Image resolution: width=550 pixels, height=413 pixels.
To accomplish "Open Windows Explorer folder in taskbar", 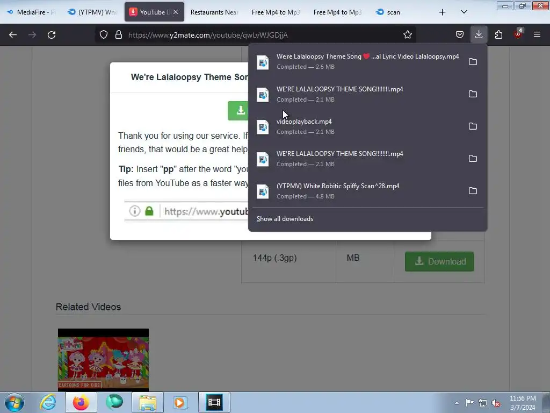I will click(x=148, y=402).
